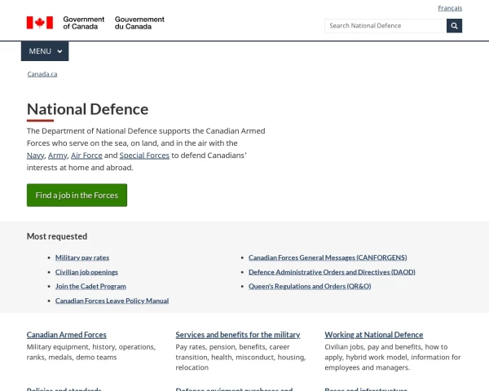Open Military pay rates link
Image resolution: width=489 pixels, height=391 pixels.
pos(82,257)
